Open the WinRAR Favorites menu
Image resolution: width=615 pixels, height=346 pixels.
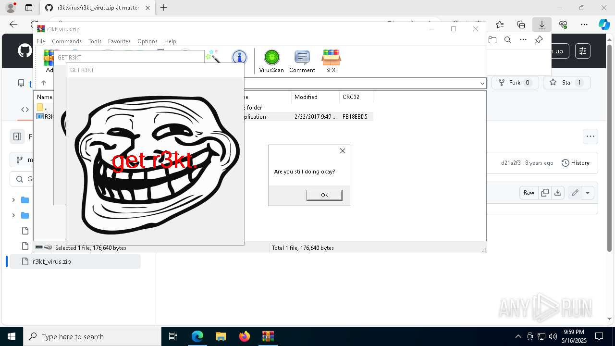point(119,41)
